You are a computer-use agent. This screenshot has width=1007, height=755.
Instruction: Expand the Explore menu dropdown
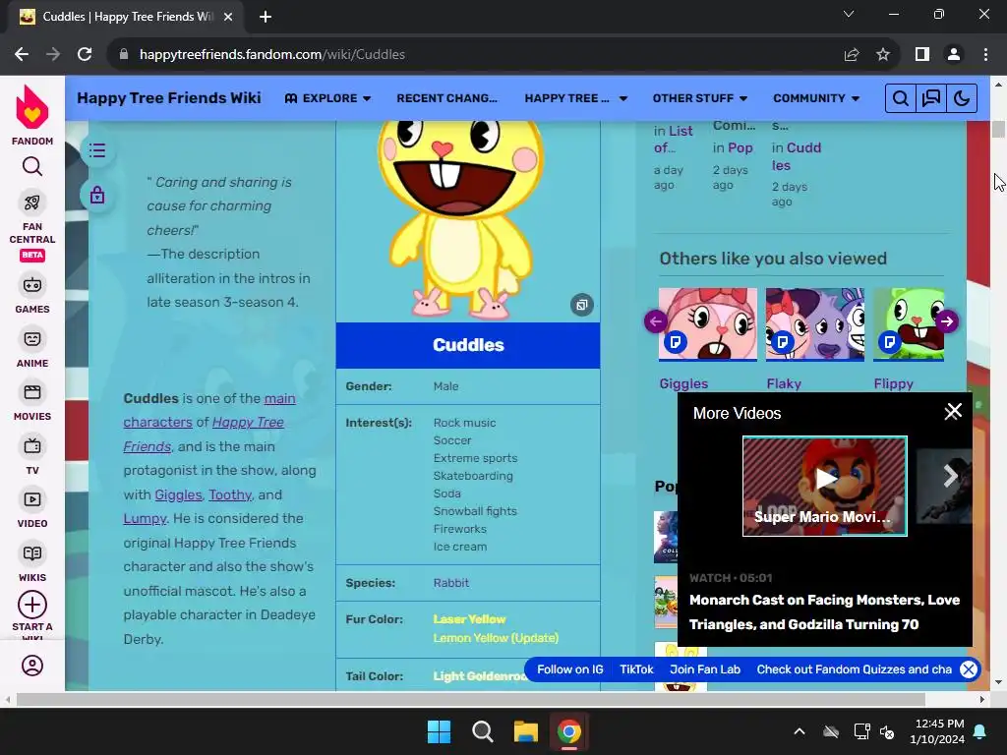pos(328,98)
